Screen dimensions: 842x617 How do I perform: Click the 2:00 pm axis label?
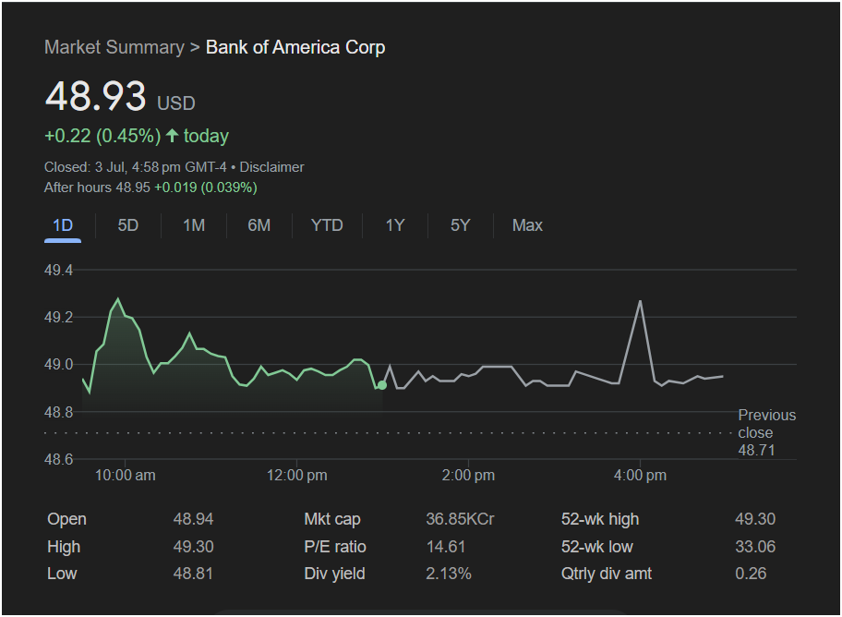click(468, 475)
